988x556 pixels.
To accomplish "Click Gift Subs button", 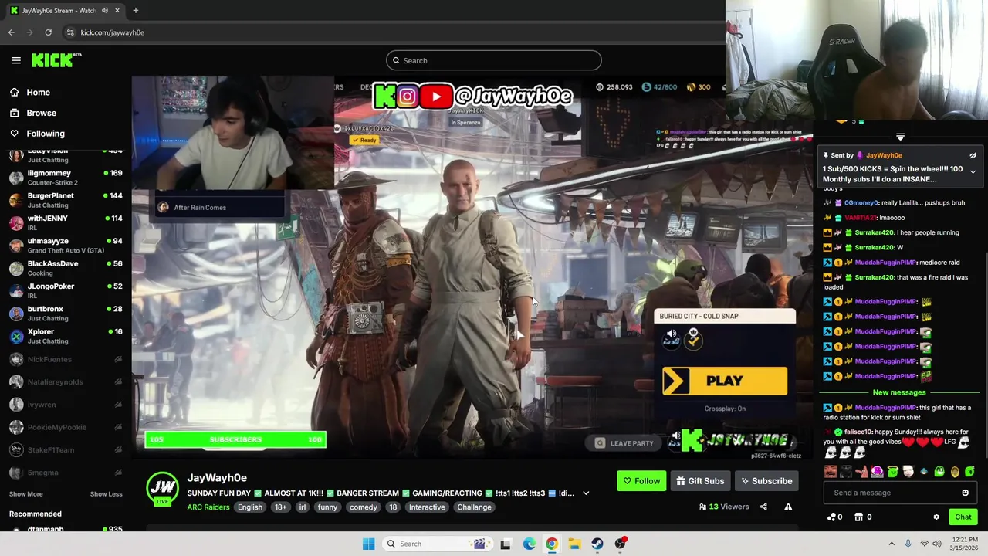I will [700, 481].
